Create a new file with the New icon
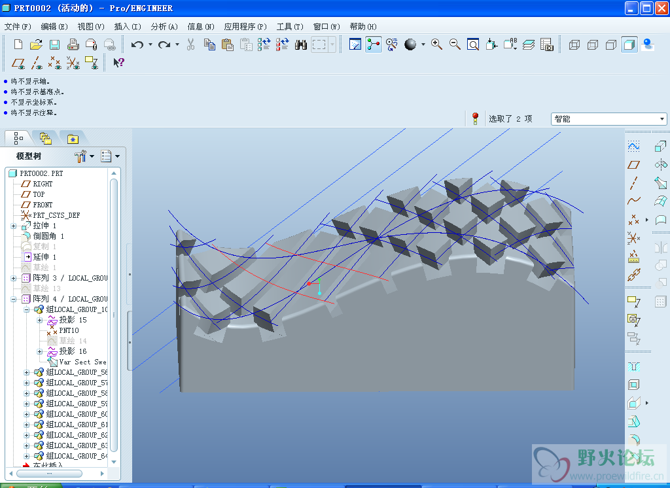Screen dimensions: 670x488 coord(18,44)
